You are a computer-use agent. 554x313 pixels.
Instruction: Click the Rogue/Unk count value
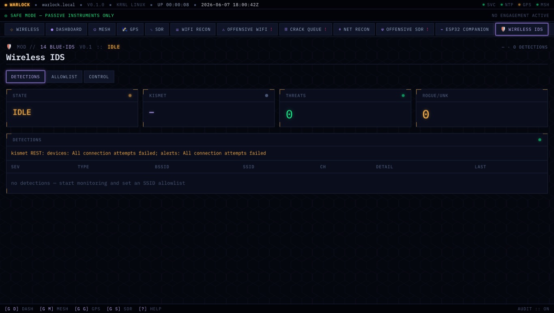tap(426, 114)
